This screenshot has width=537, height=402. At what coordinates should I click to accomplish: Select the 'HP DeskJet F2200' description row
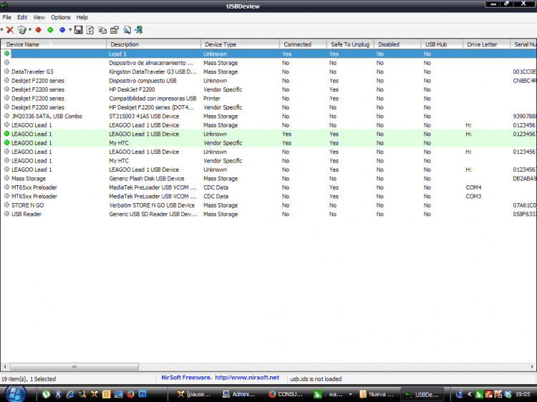click(x=268, y=89)
